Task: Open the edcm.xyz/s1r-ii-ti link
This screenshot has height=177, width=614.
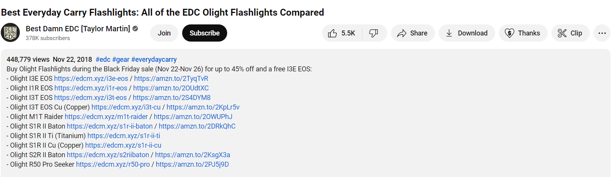Action: pyautogui.click(x=124, y=136)
